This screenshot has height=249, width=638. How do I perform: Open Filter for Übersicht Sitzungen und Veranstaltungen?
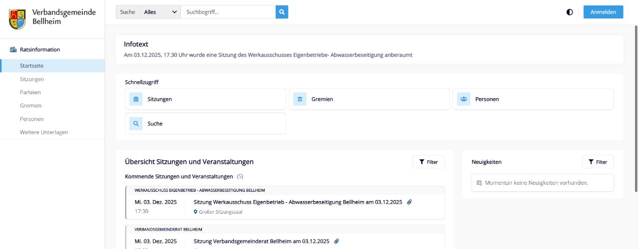coord(429,162)
